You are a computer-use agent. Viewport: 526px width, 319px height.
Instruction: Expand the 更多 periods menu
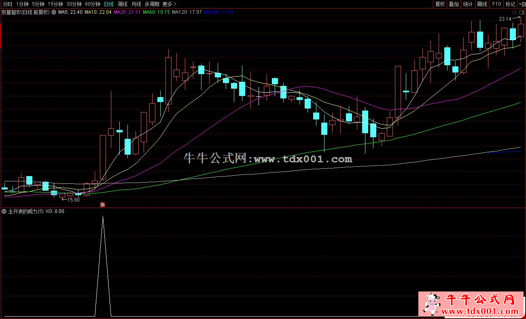[x=169, y=4]
